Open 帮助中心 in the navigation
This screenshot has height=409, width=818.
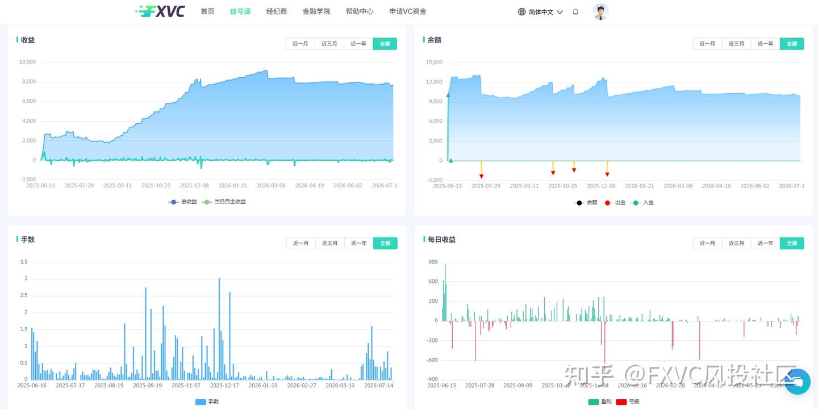click(360, 11)
